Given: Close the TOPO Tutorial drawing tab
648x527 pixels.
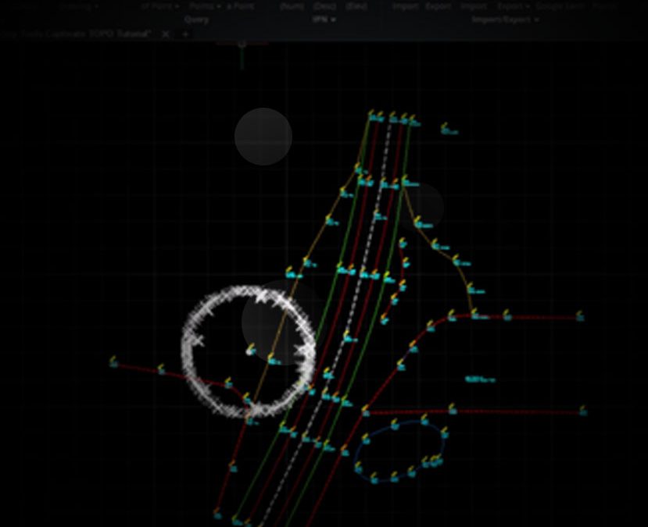Looking at the screenshot, I should point(165,34).
